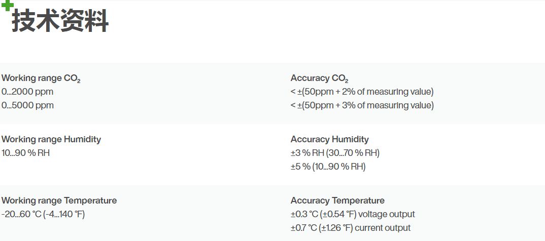Click the 10...90 % RH working range value
545x241 pixels.
(26, 153)
